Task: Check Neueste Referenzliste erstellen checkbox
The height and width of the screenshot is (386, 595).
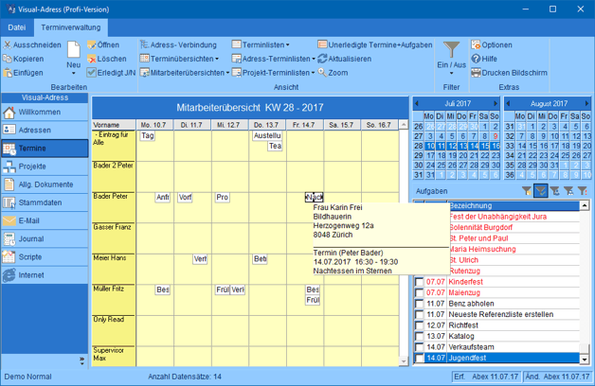Action: coord(420,315)
